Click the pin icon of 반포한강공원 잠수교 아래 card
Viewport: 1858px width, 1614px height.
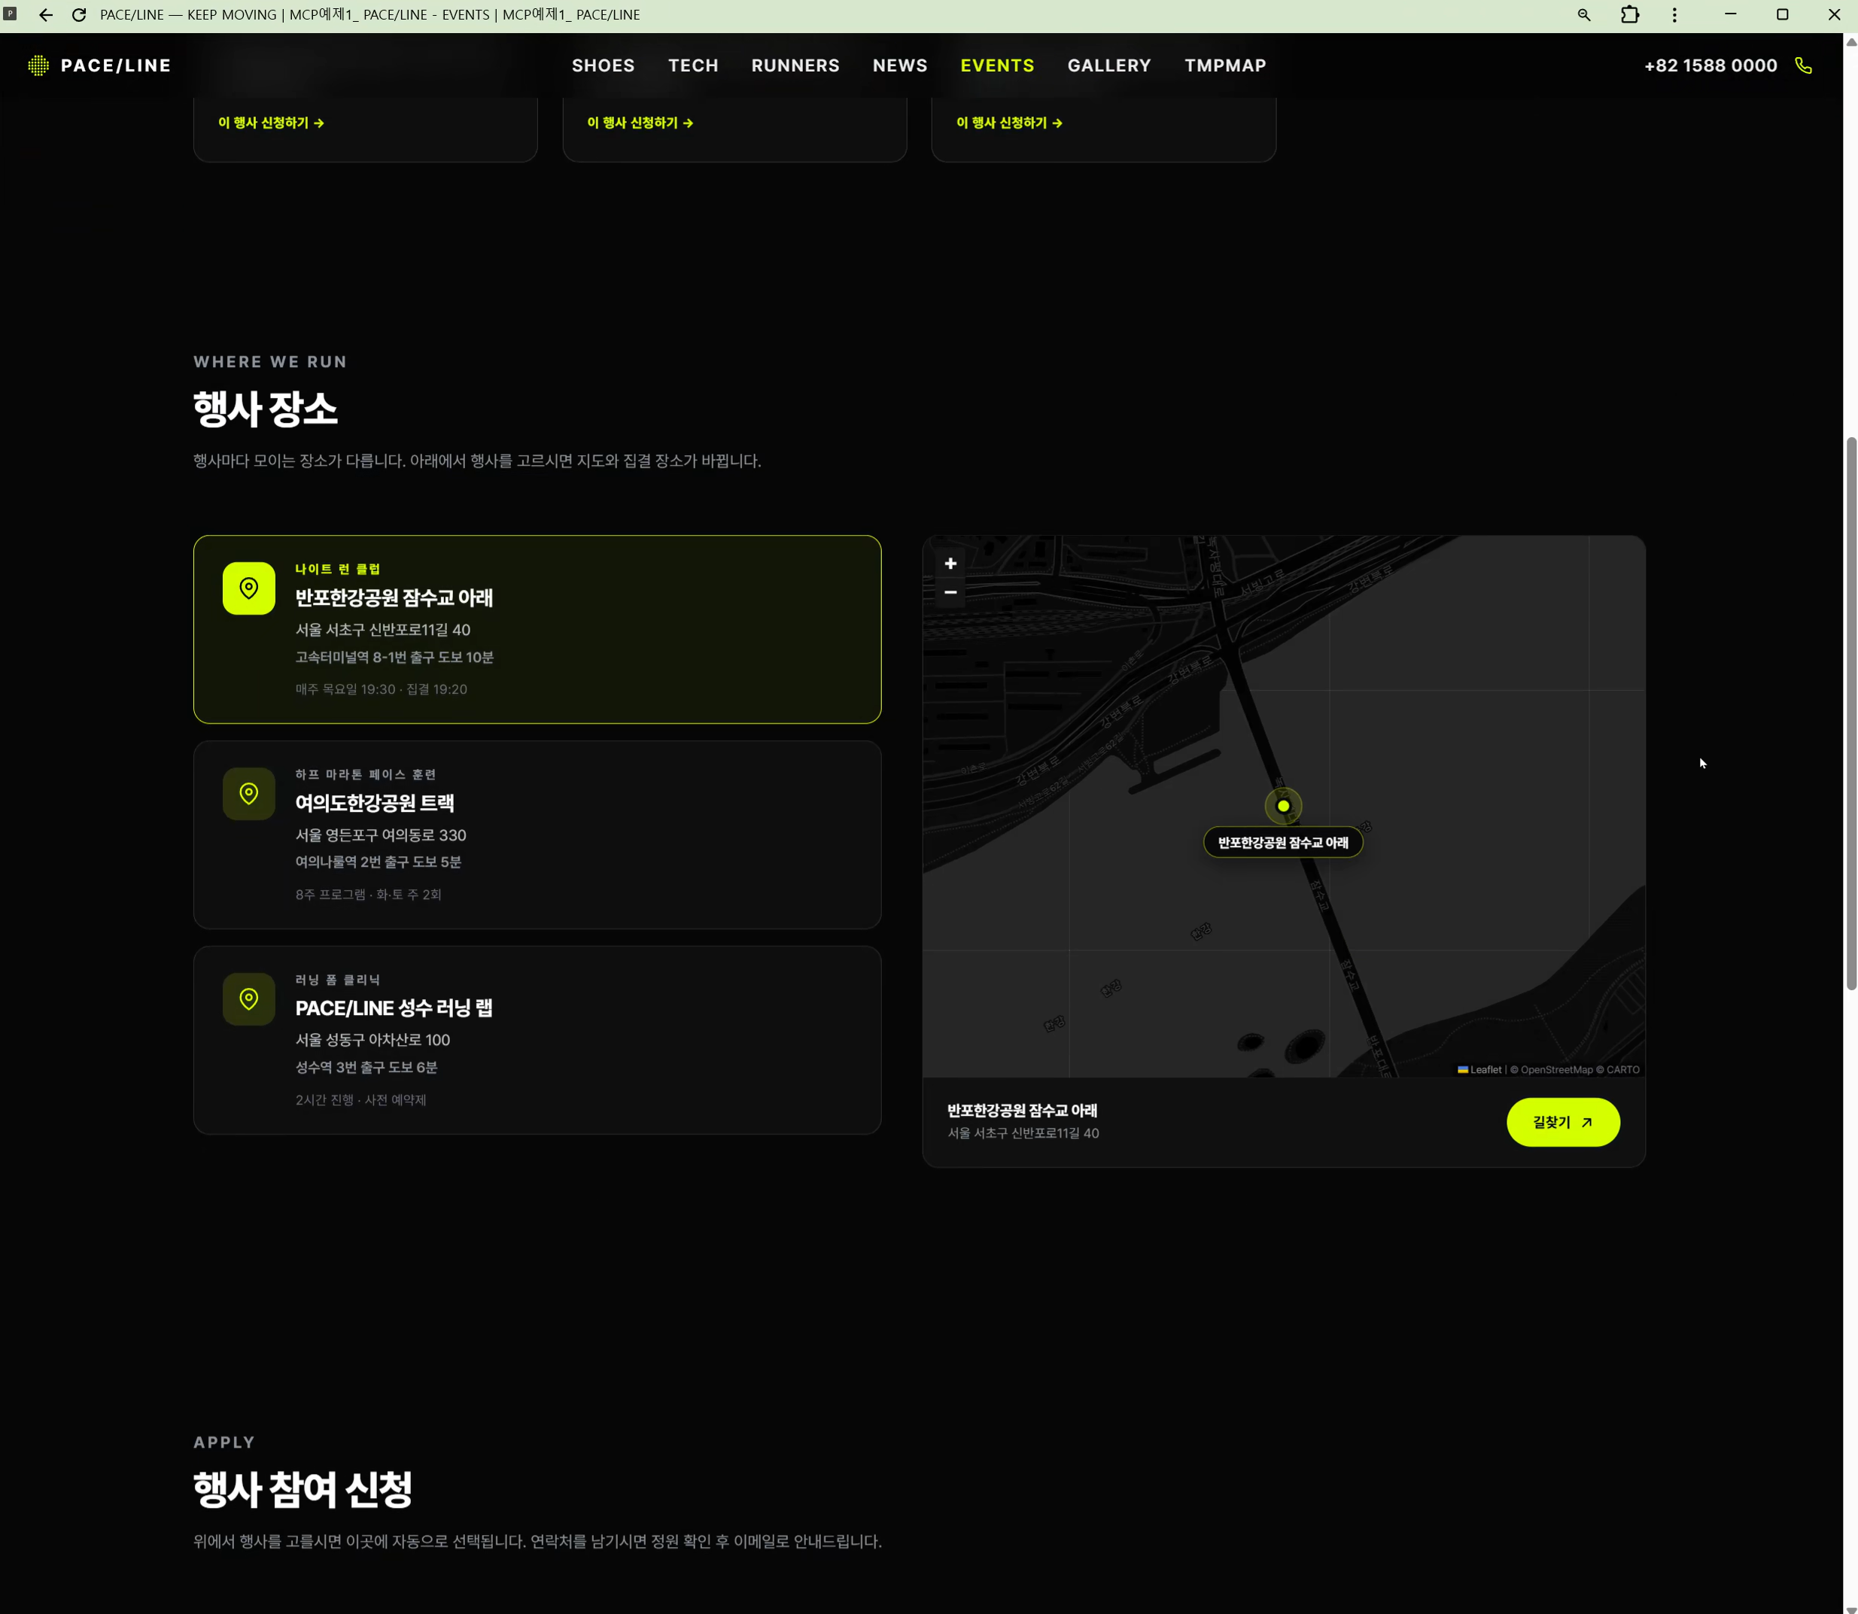[x=248, y=588]
